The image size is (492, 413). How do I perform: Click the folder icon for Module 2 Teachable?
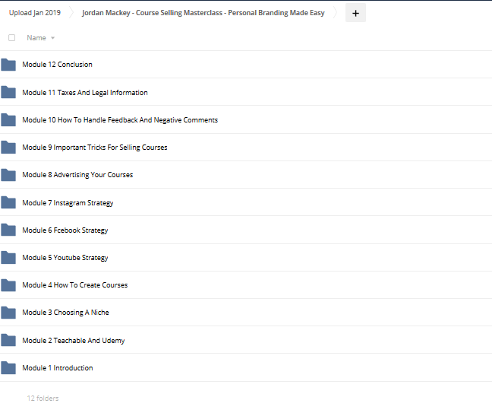tap(8, 341)
